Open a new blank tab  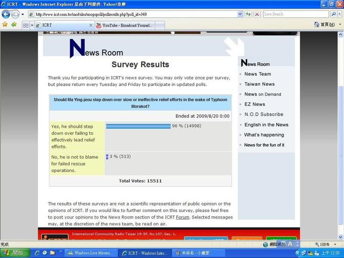[x=160, y=25]
